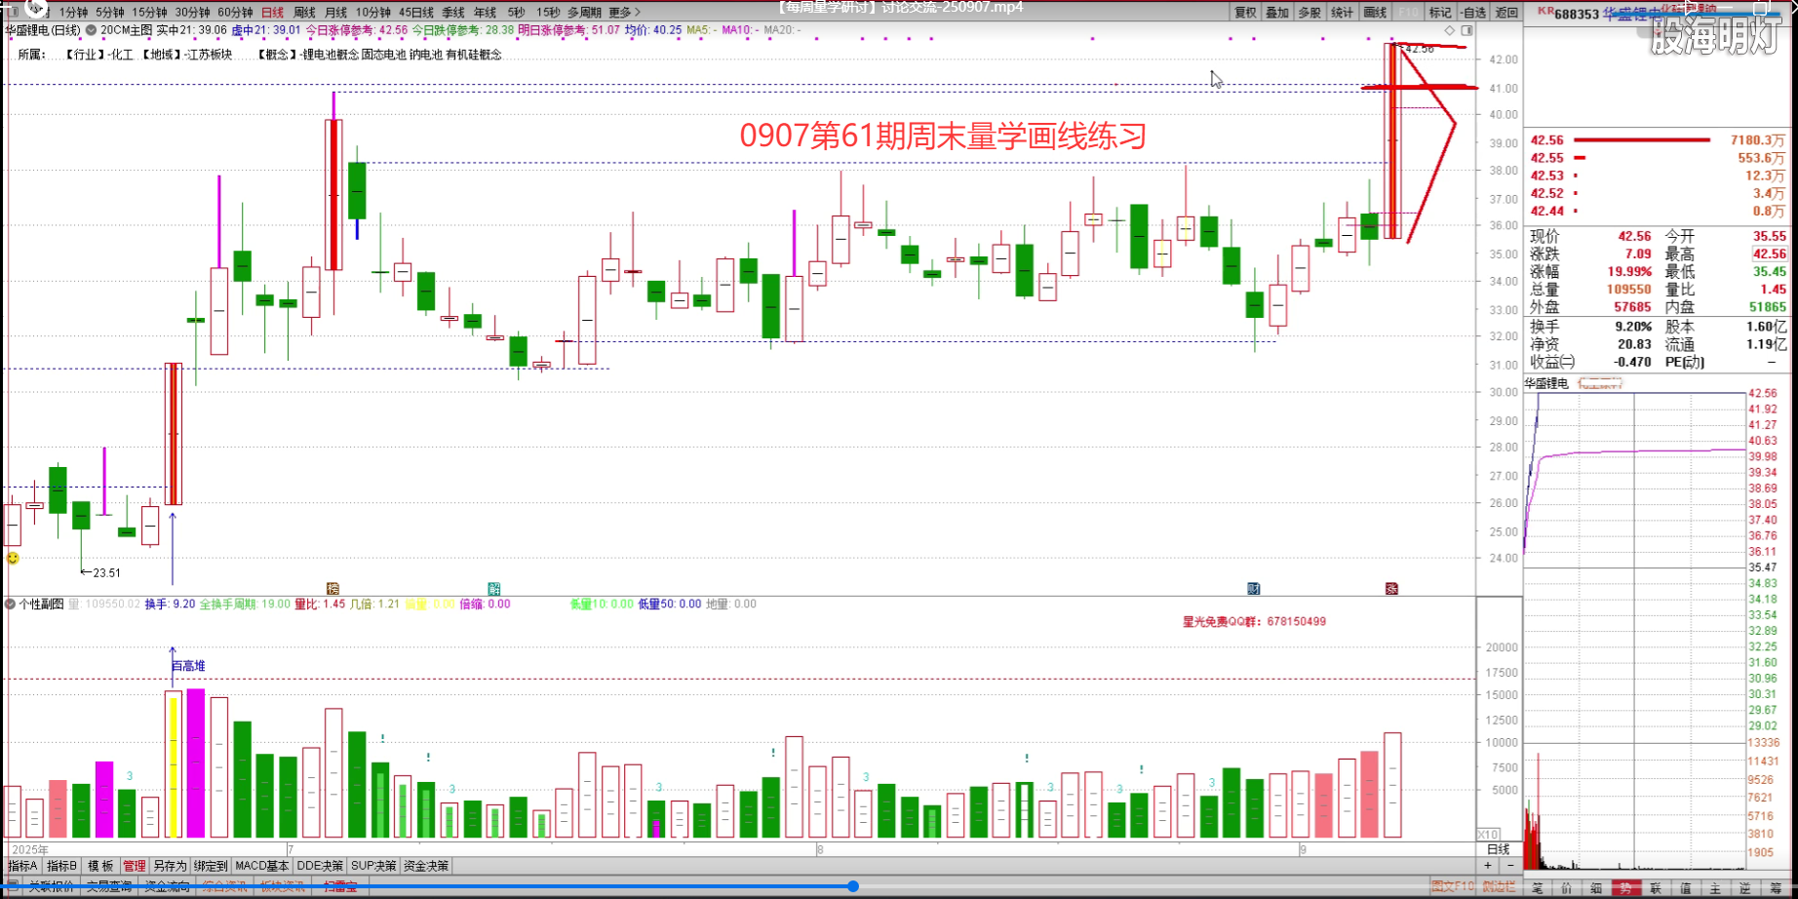Switch to the 周线 weekly chart period
Image resolution: width=1798 pixels, height=899 pixels.
[x=304, y=13]
